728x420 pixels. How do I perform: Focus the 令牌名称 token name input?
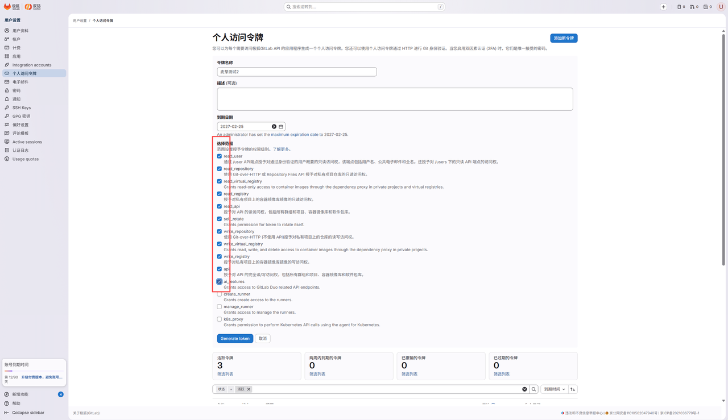pos(297,72)
